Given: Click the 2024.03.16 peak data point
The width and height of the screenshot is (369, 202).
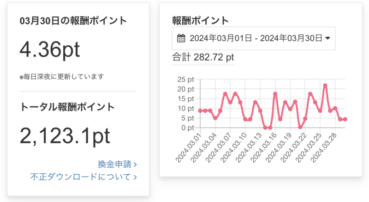Looking at the screenshot, I should click(275, 94).
